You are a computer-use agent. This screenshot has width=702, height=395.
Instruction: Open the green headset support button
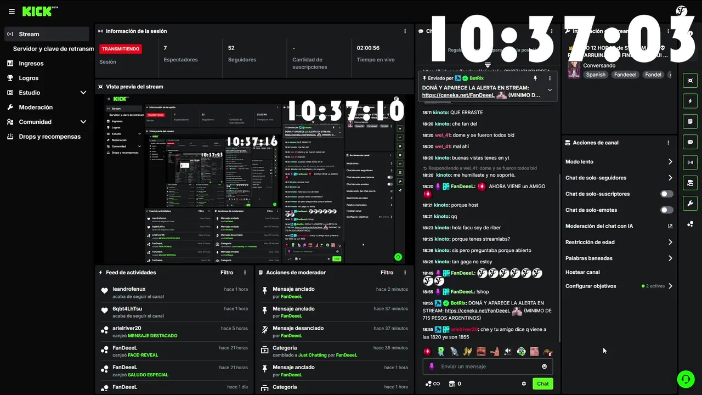tap(685, 379)
